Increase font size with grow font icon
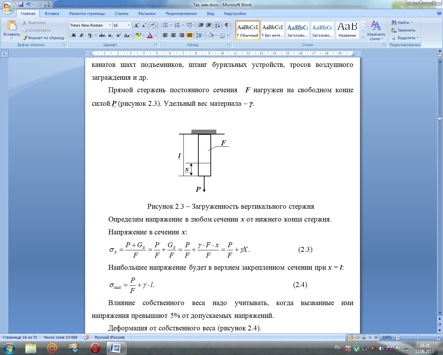443x355 pixels. (x=137, y=25)
